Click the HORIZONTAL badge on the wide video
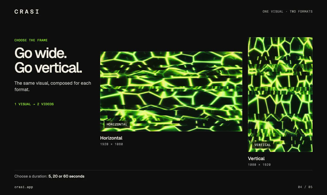 (x=117, y=124)
